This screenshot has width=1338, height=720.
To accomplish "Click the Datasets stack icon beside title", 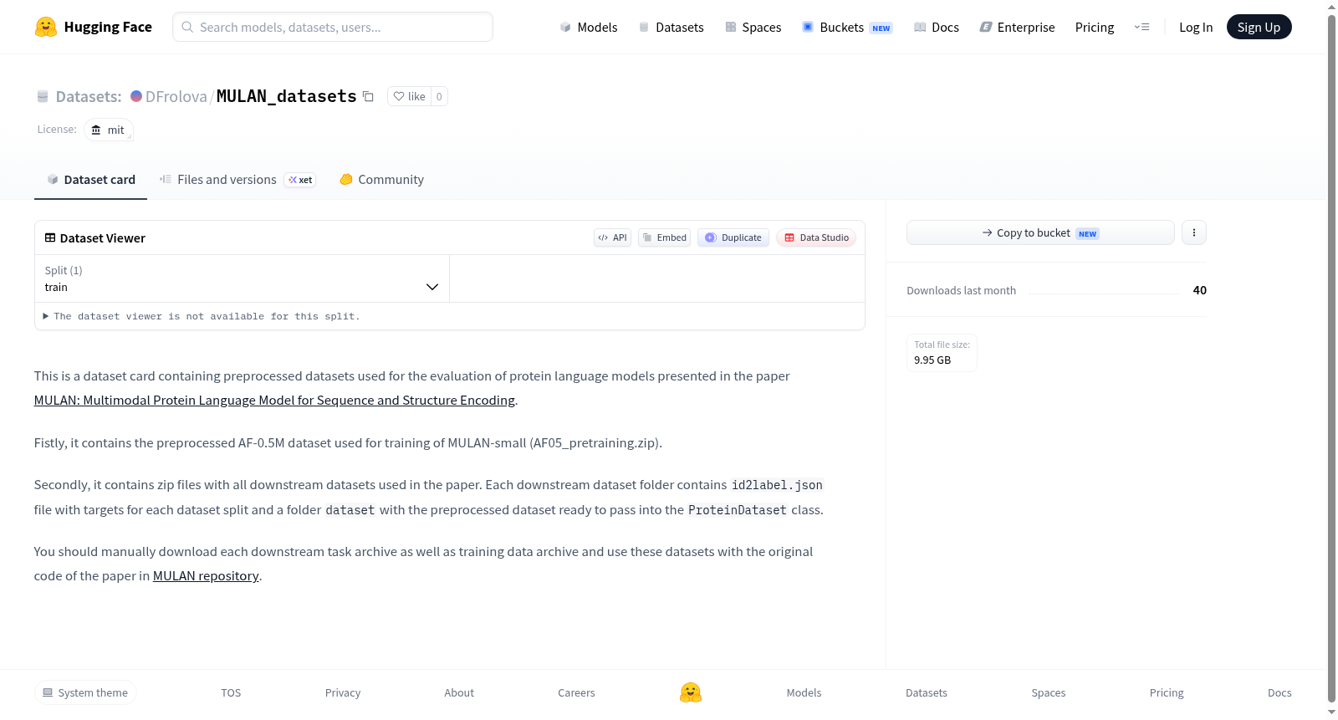I will [x=43, y=97].
